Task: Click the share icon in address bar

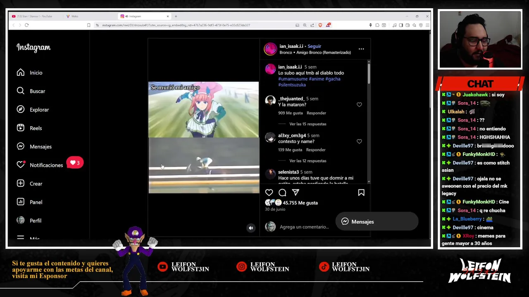Action: click(x=312, y=25)
